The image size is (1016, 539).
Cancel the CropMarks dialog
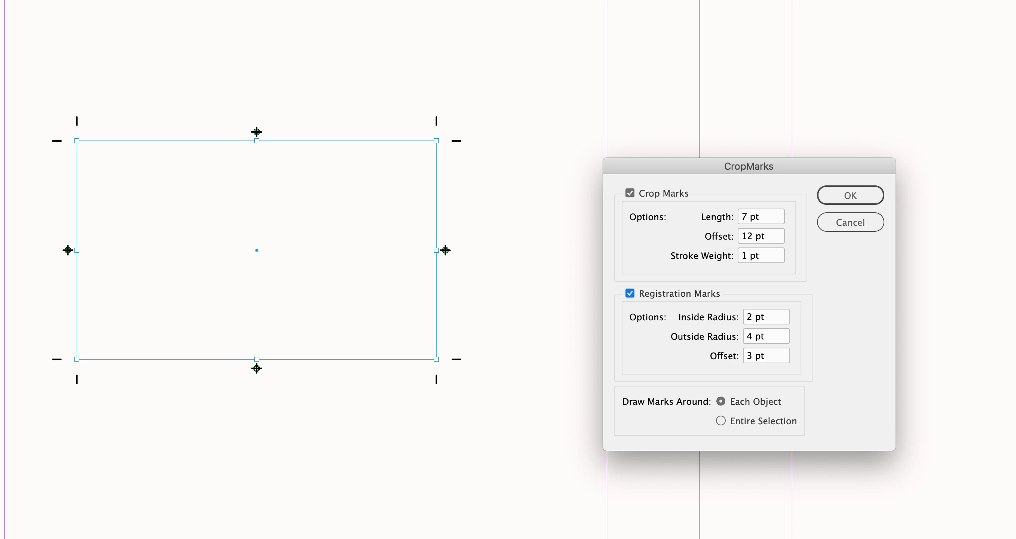[x=850, y=222]
